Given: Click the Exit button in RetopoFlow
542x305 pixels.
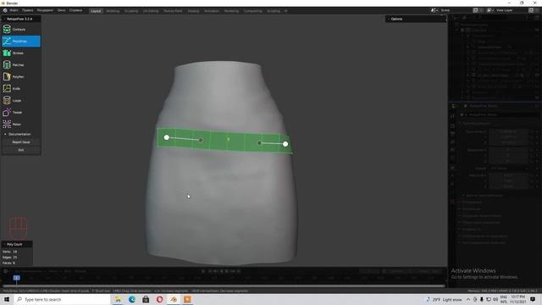Looking at the screenshot, I should click(21, 150).
